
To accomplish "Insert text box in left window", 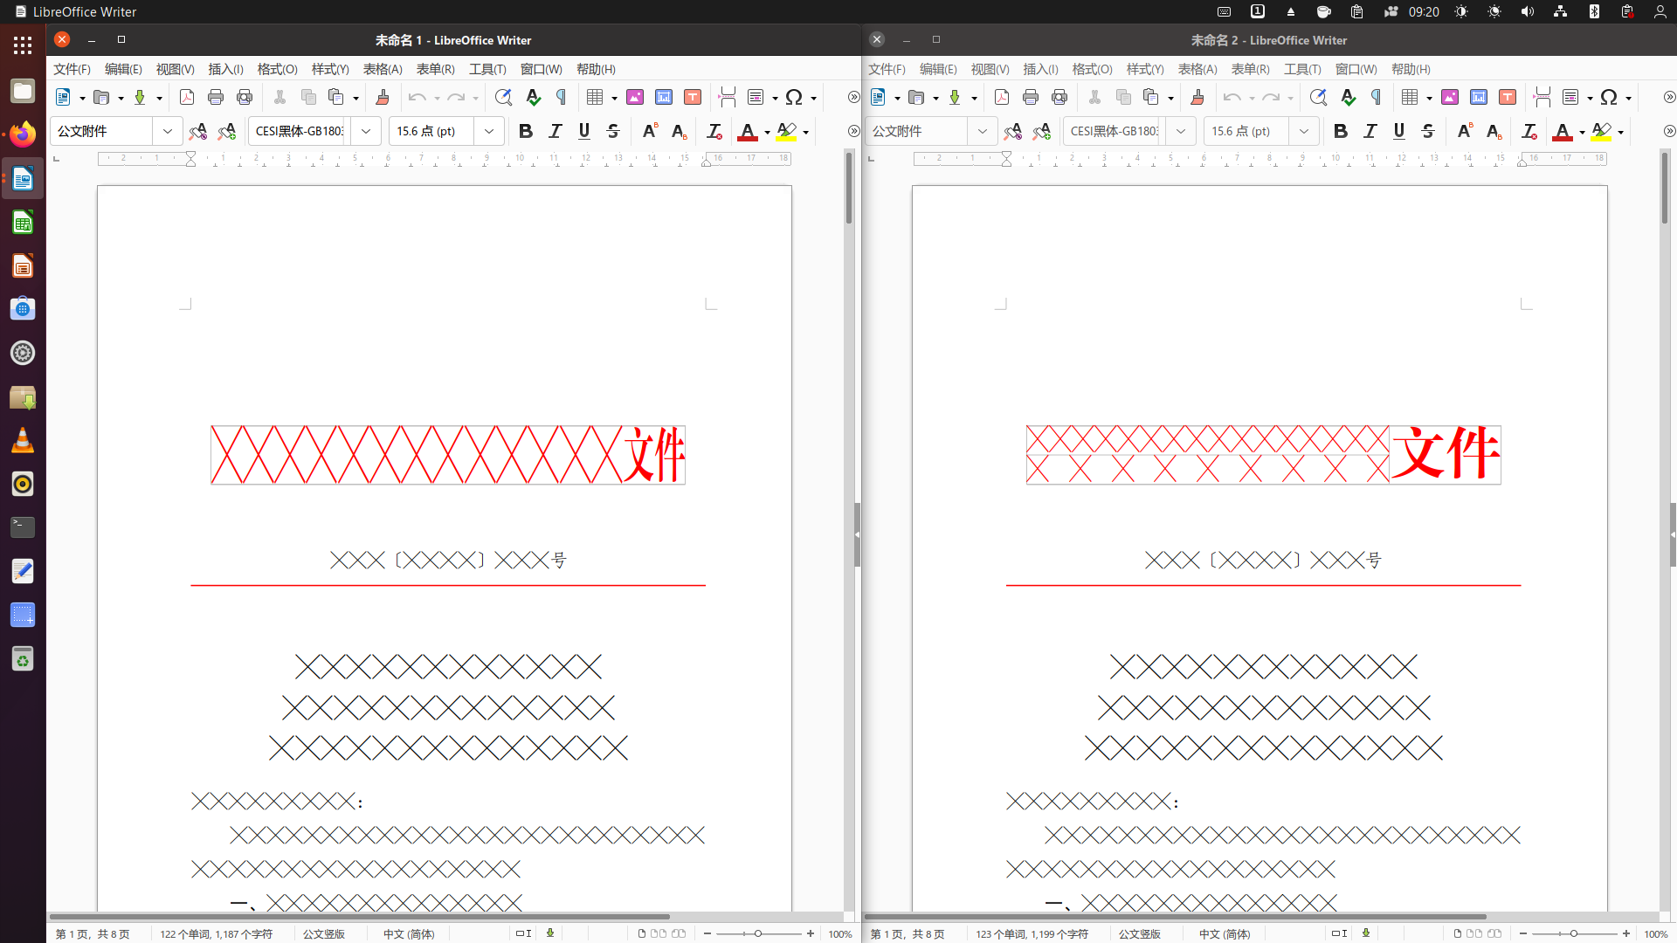I will [693, 97].
